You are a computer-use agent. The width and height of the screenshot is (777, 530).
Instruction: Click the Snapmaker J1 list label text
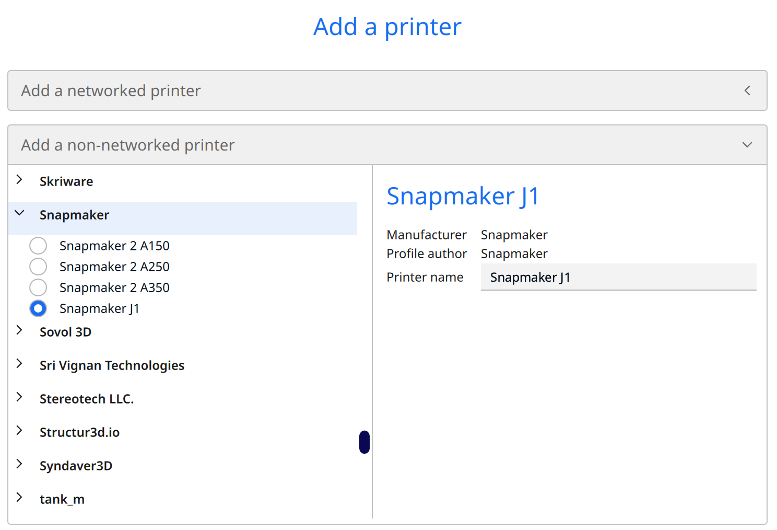99,308
